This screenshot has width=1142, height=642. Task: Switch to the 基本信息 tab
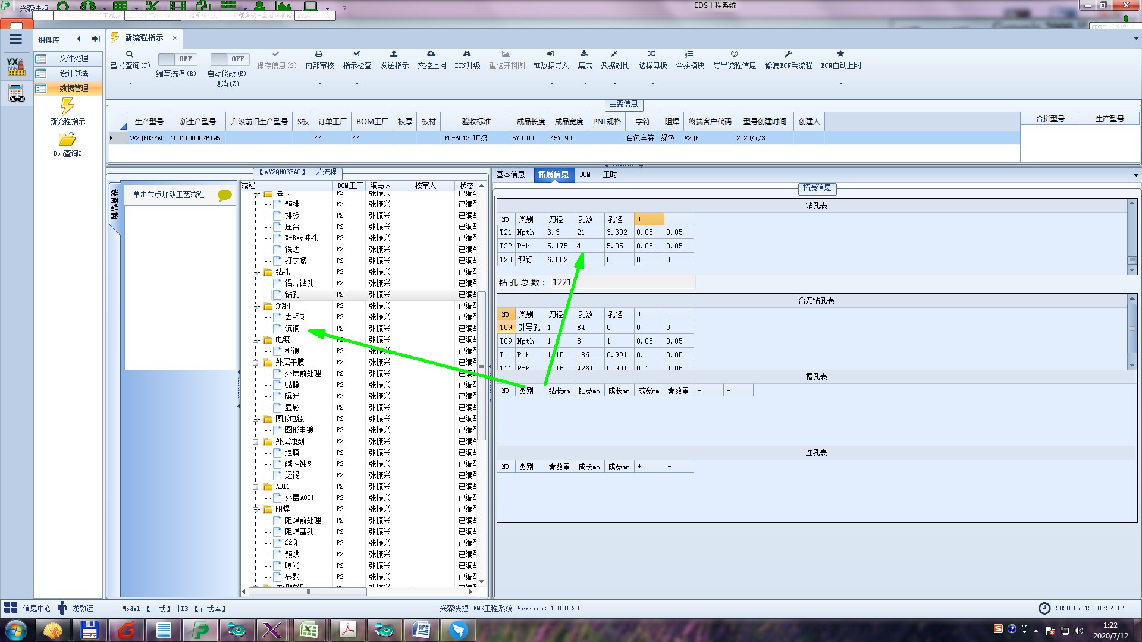tap(510, 174)
